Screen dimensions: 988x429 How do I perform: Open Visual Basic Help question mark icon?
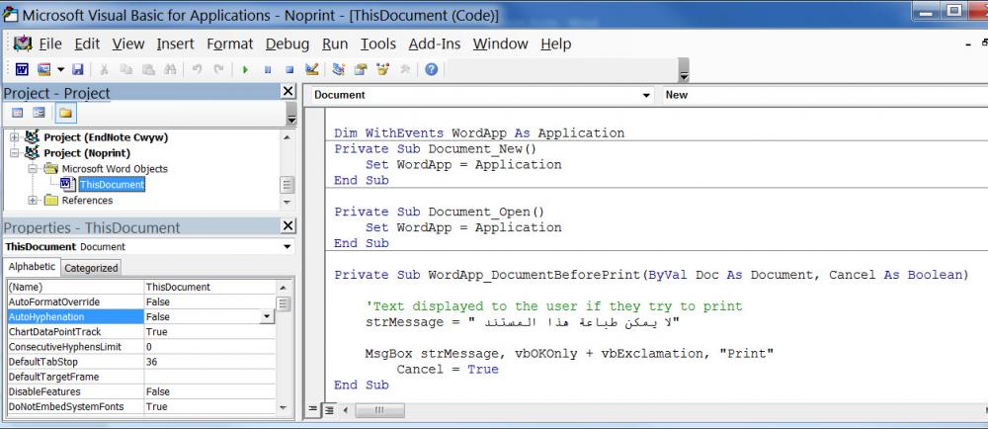(x=431, y=69)
